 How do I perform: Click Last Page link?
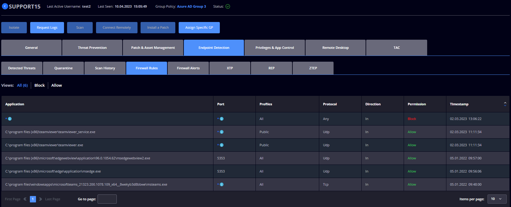tap(52, 199)
